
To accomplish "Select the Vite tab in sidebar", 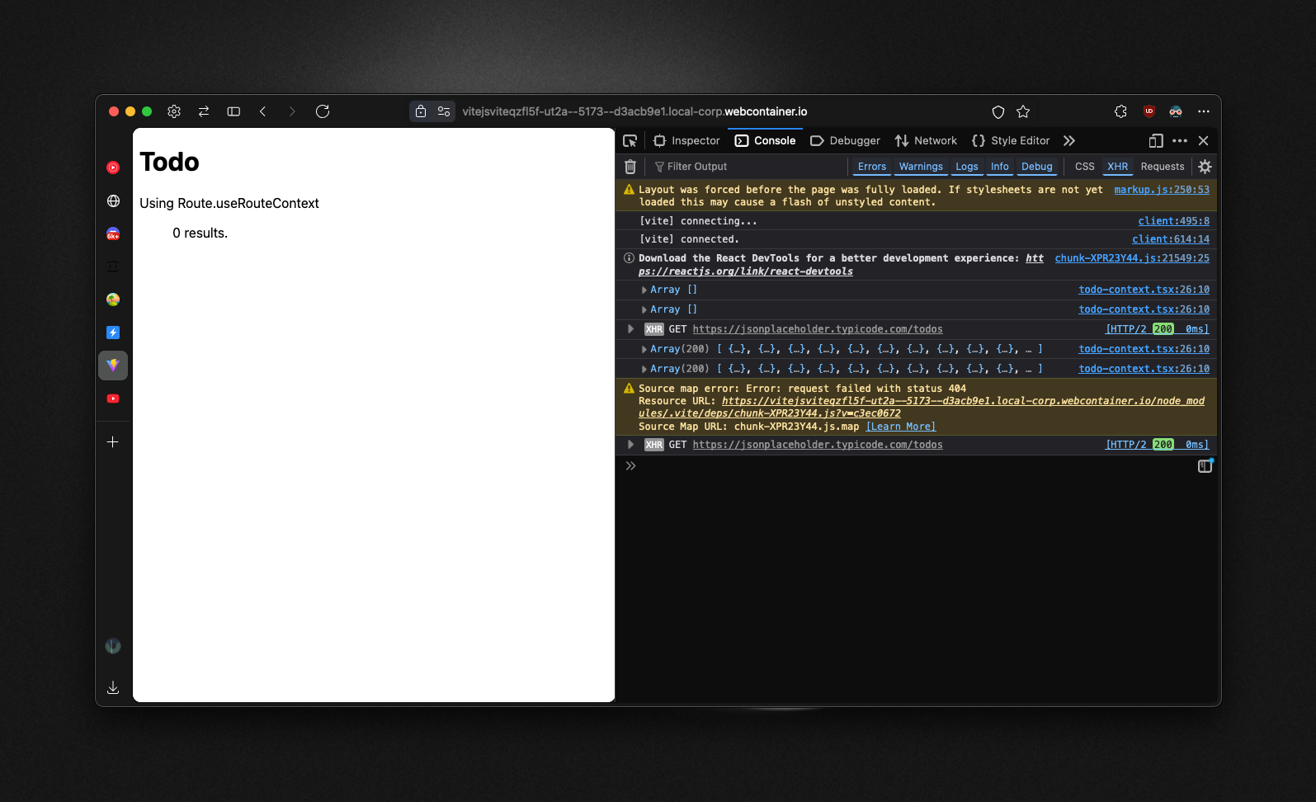I will [x=113, y=366].
